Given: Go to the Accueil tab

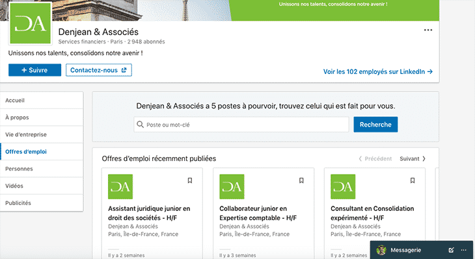Looking at the screenshot, I should [x=42, y=101].
